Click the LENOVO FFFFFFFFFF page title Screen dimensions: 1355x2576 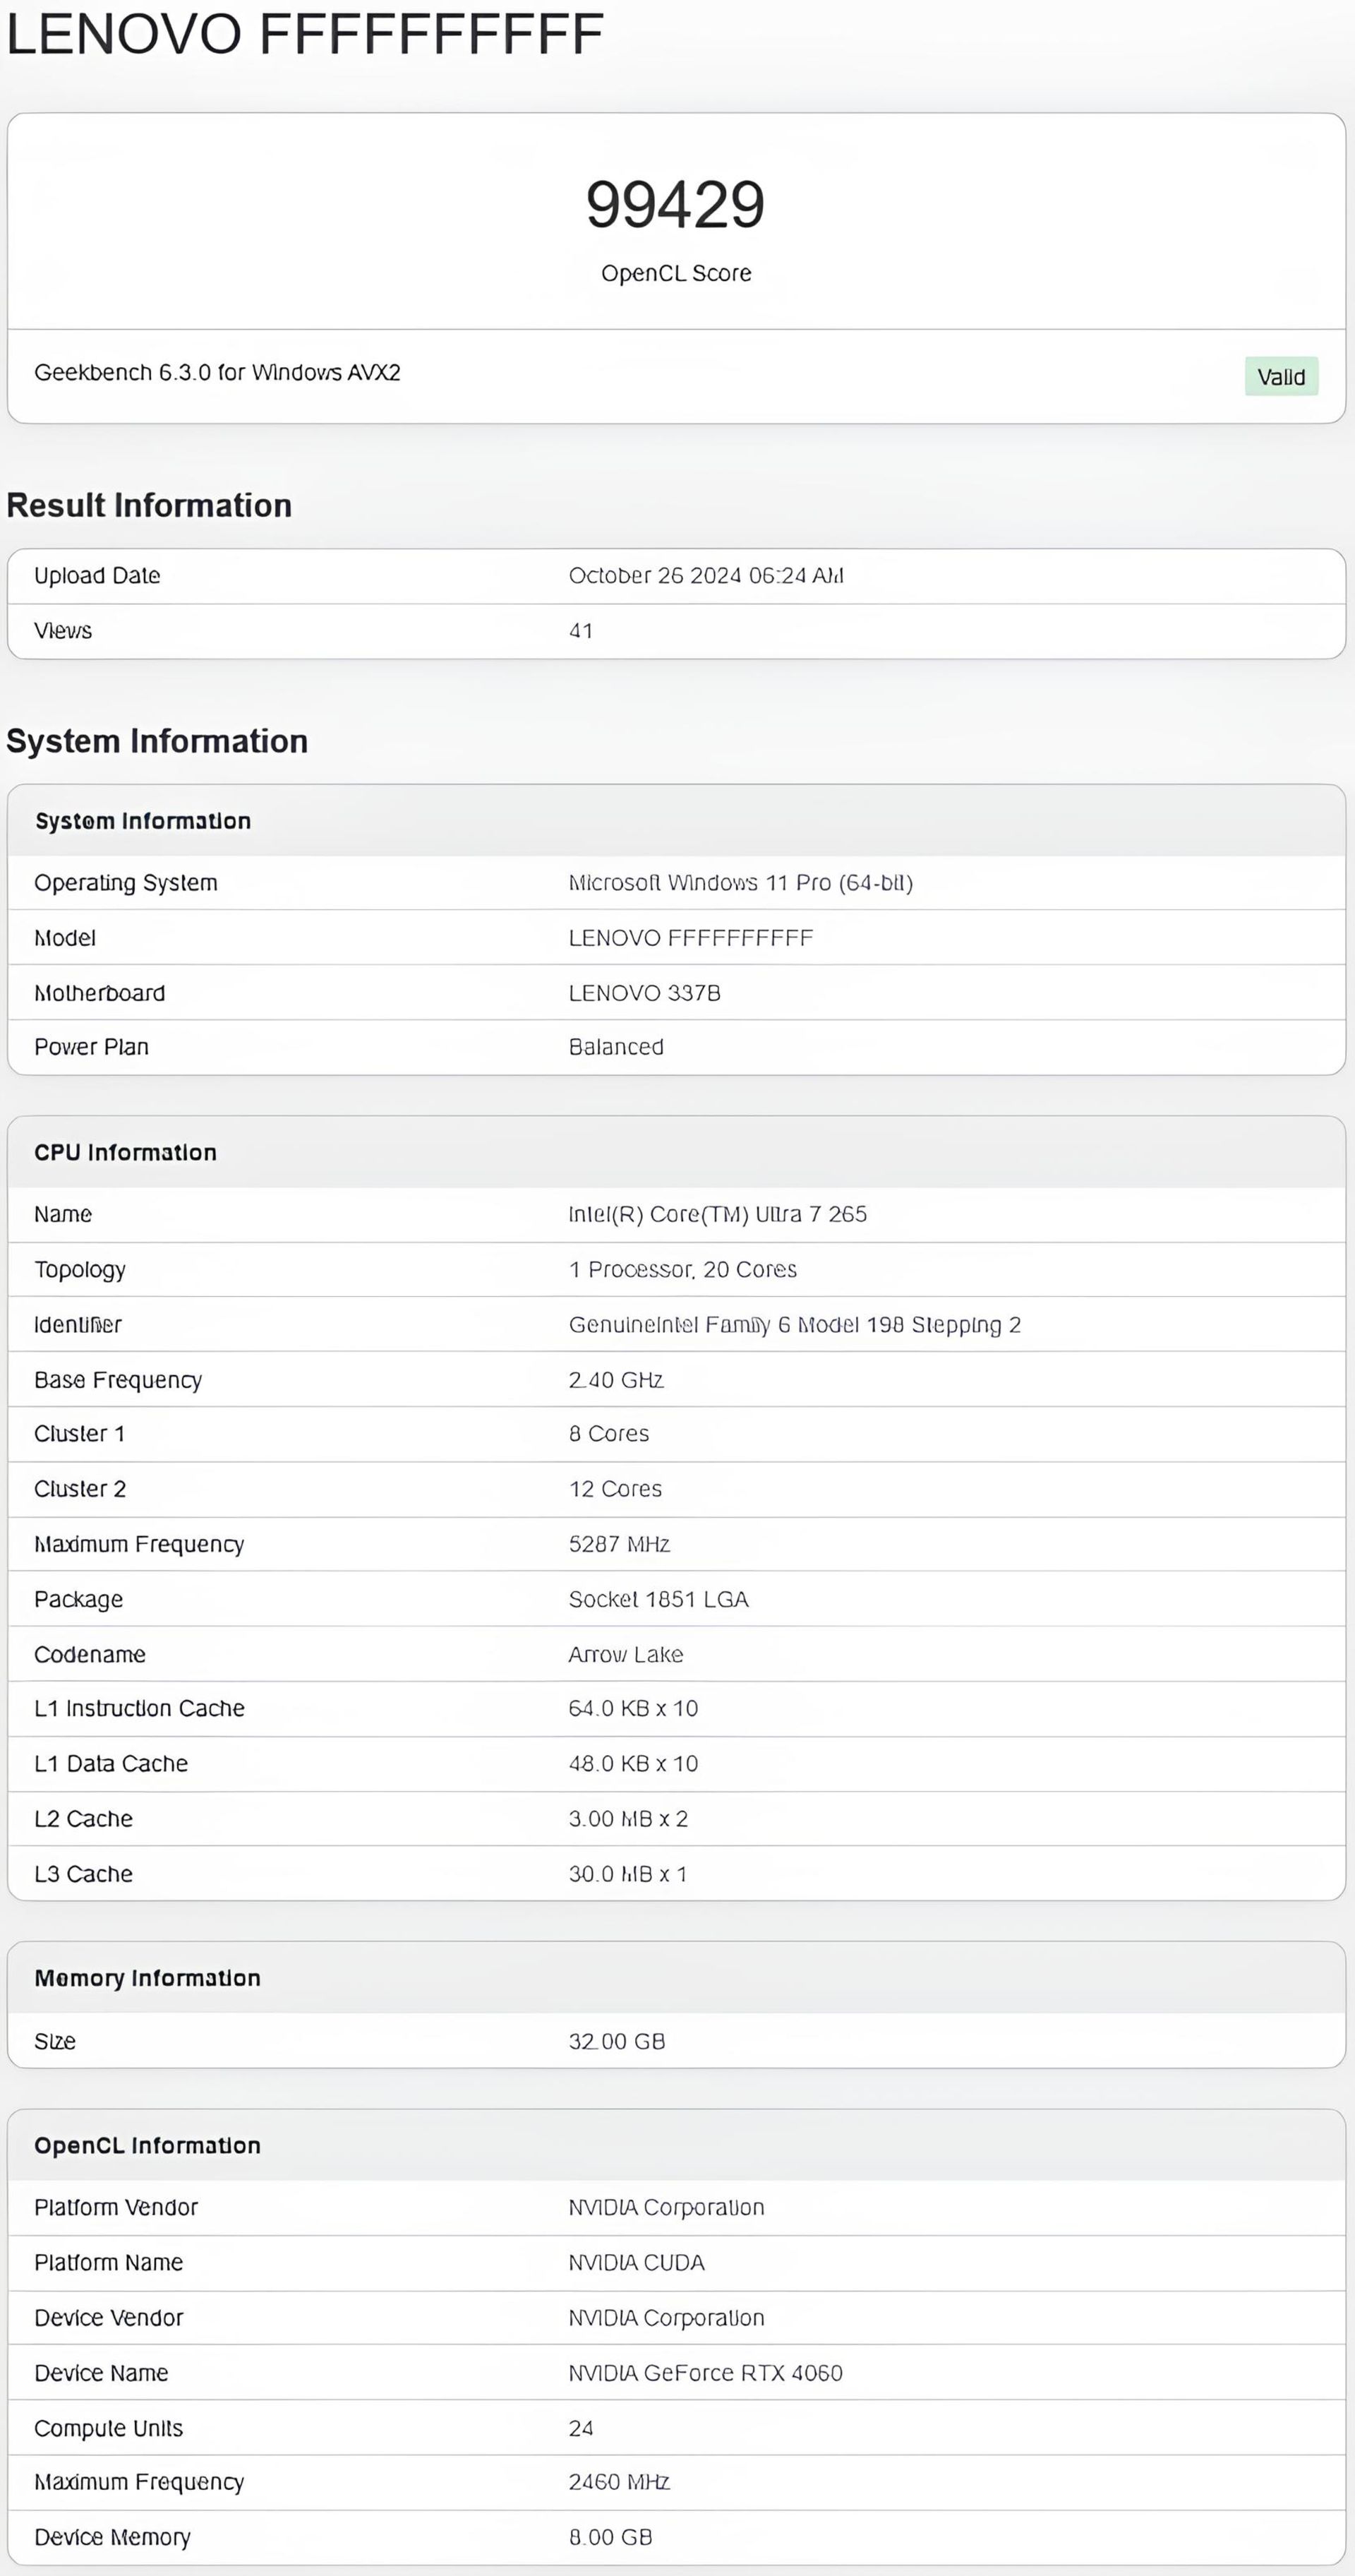pos(305,34)
